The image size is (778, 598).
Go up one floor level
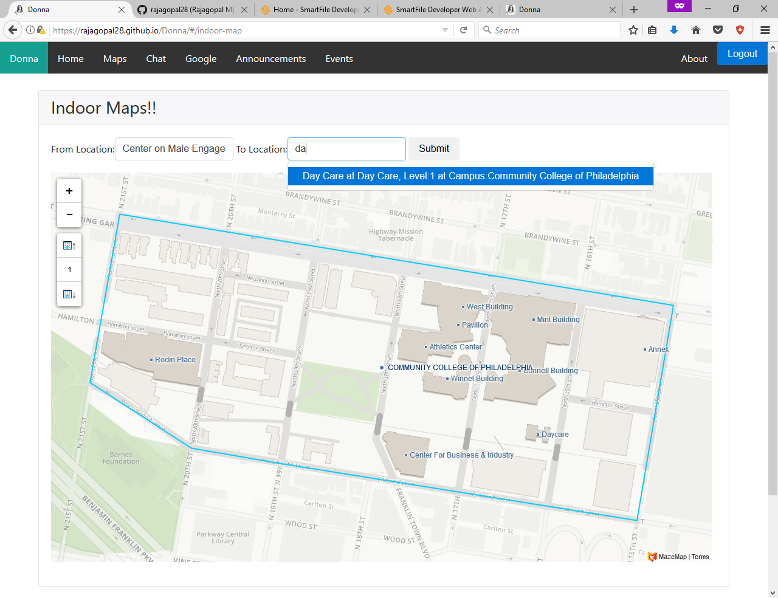69,246
